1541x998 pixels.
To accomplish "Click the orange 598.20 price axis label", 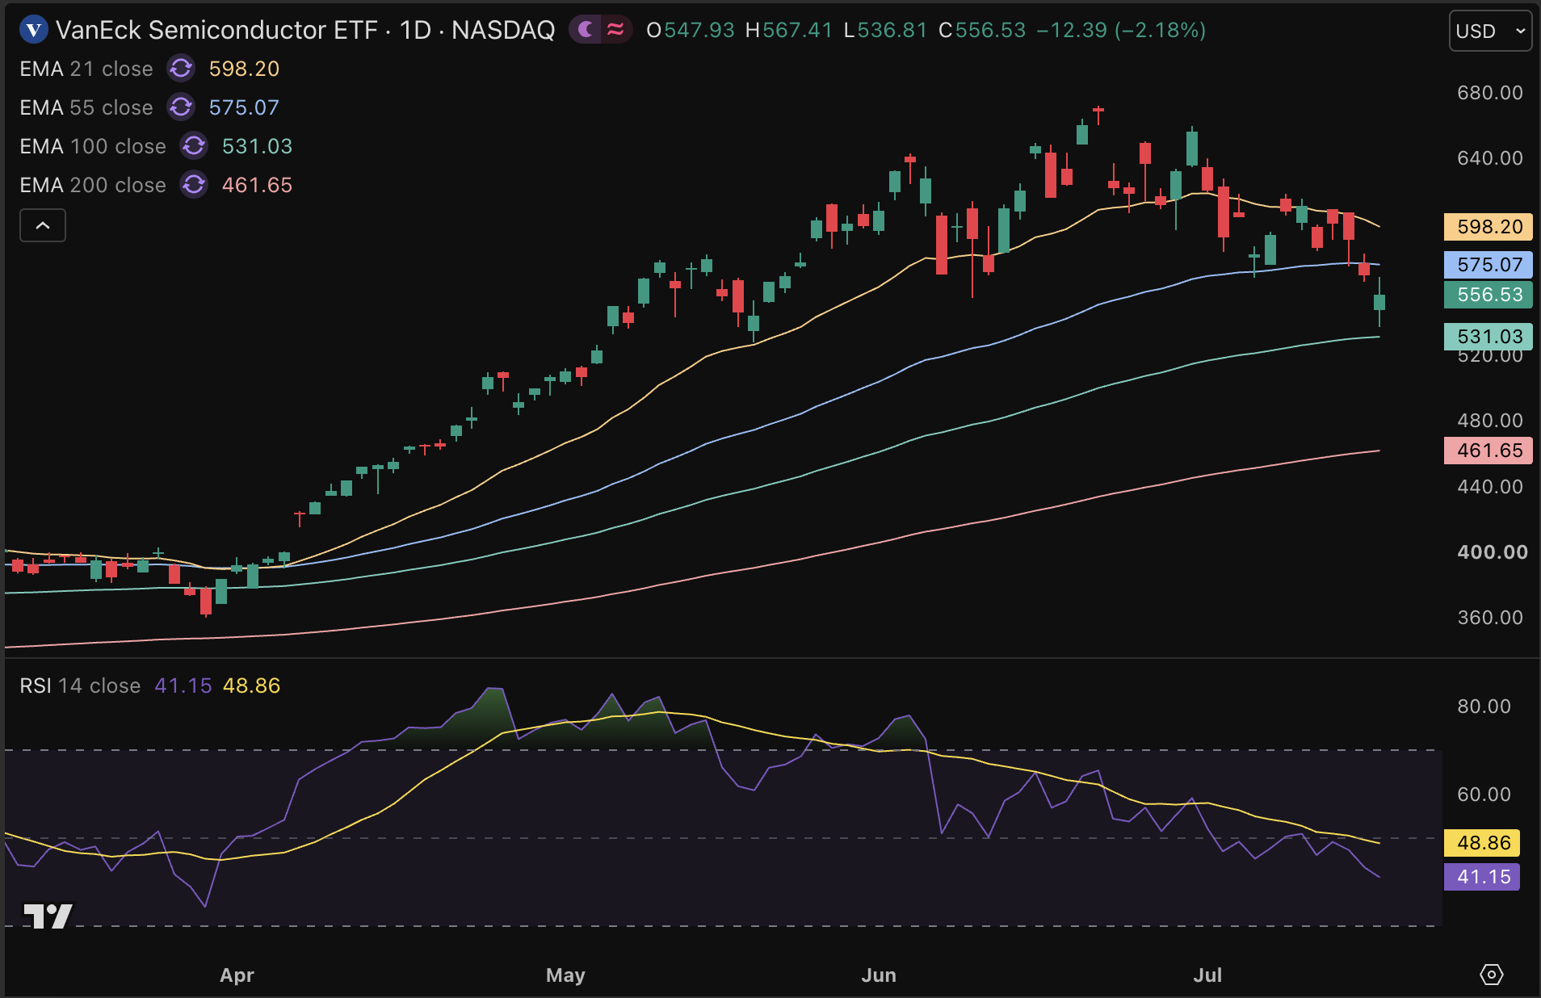I will (1488, 227).
